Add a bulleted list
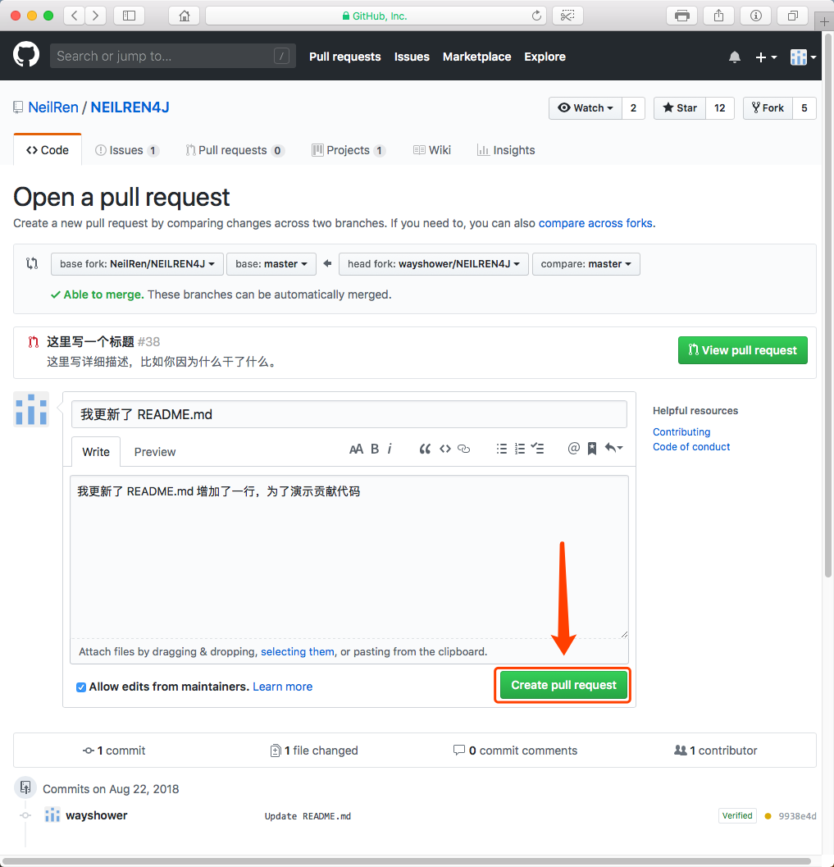The height and width of the screenshot is (867, 834). click(x=501, y=449)
